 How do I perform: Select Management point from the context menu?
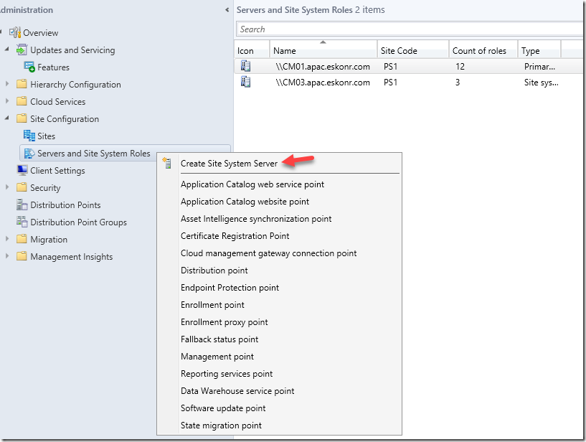coord(217,357)
